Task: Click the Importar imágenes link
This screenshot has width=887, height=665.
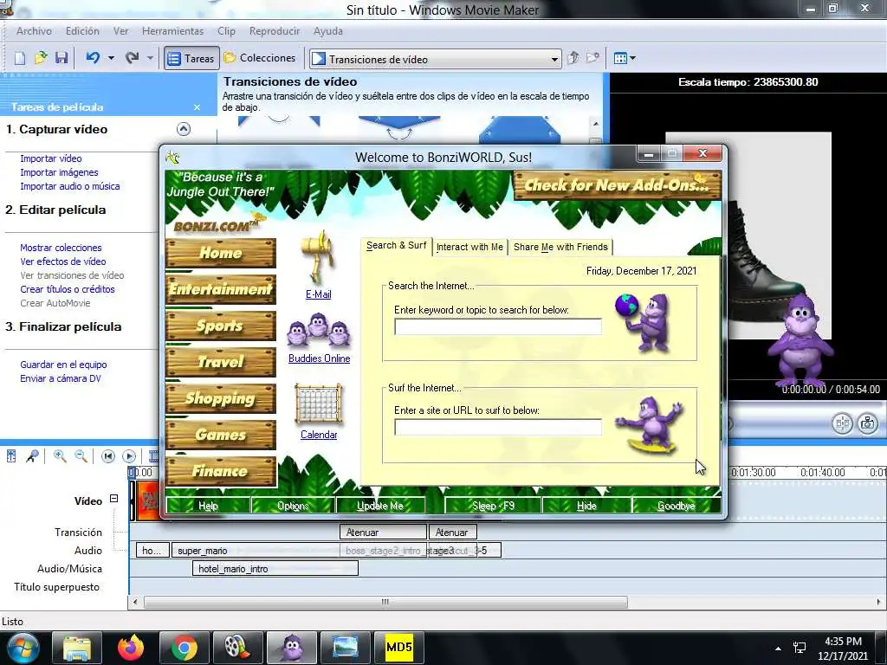Action: coord(59,172)
